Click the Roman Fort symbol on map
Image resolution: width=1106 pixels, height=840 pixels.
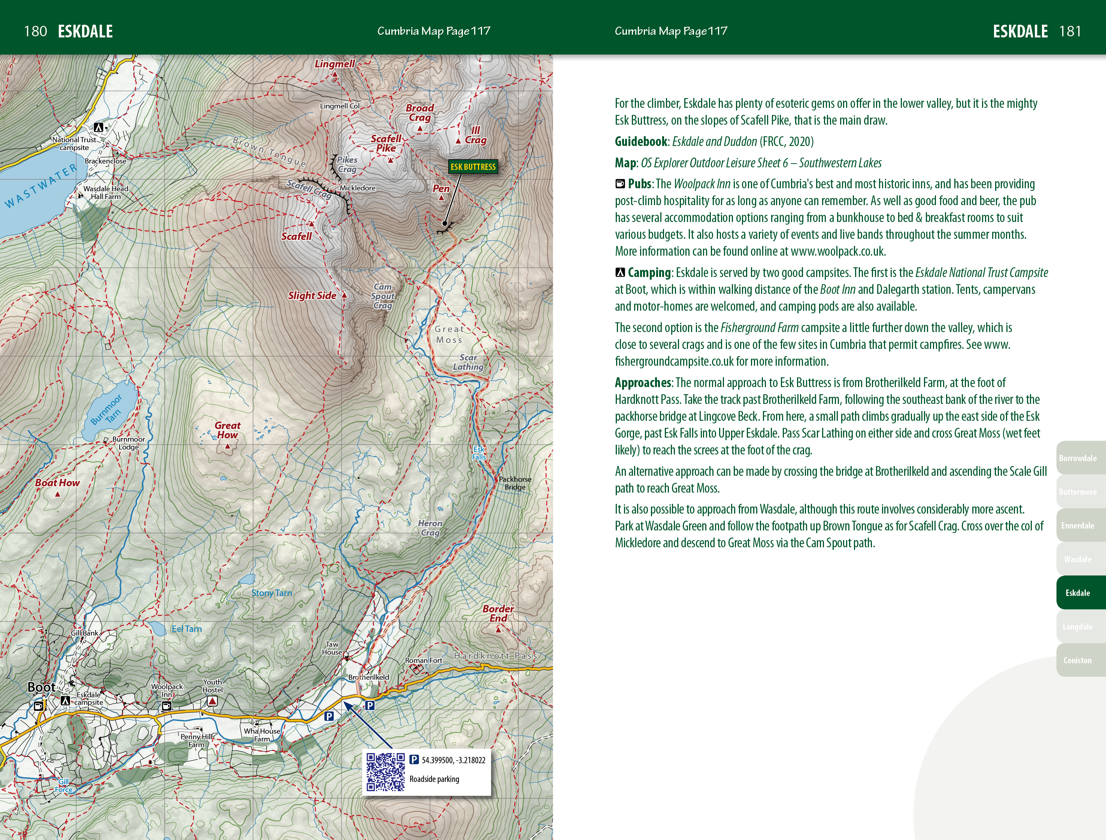417,669
